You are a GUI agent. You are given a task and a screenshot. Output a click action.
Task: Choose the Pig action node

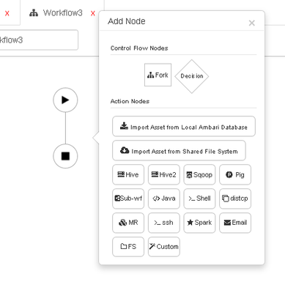coord(235,174)
